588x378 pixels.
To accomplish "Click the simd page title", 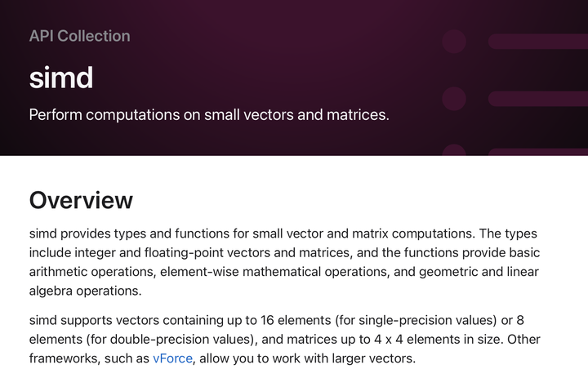I will pyautogui.click(x=61, y=78).
